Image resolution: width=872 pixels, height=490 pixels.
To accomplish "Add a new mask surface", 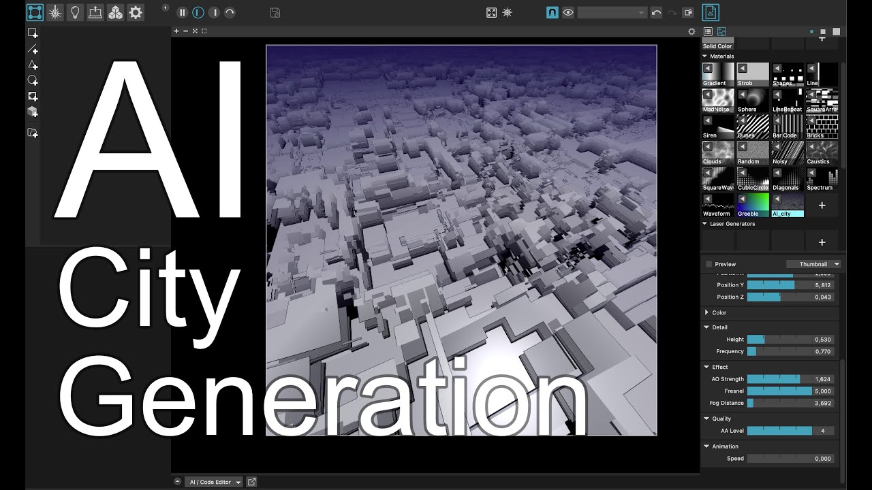I will pos(33,96).
